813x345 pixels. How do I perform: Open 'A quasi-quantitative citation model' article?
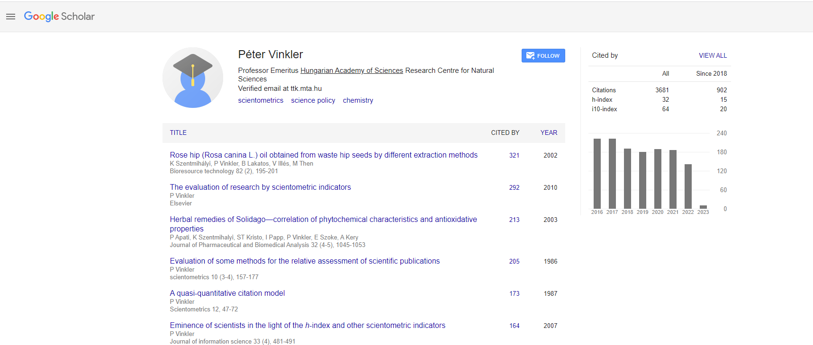point(227,293)
